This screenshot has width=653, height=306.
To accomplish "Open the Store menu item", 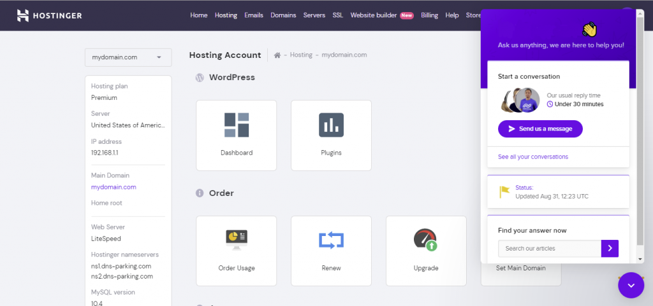I will click(x=473, y=15).
